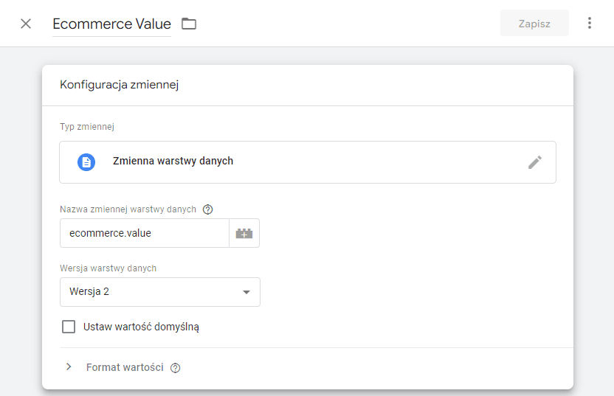The image size is (614, 396).
Task: Open the folder icon next to Ecommerce Value
Action: coord(189,24)
